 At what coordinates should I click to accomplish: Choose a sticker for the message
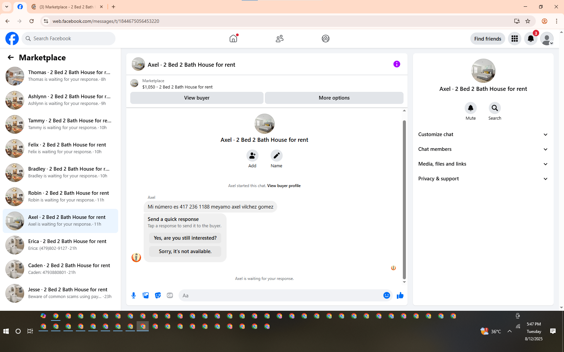click(158, 295)
